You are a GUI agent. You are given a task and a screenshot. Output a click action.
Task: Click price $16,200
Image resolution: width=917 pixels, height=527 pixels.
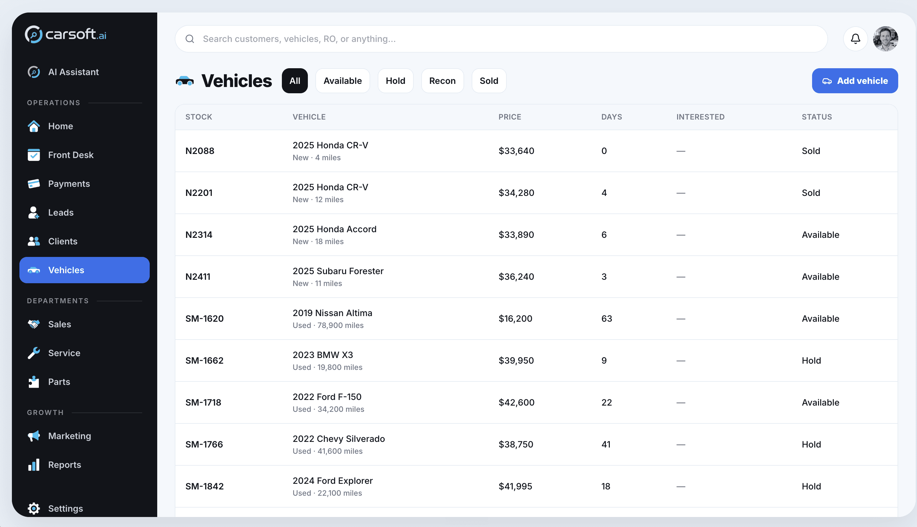click(515, 319)
